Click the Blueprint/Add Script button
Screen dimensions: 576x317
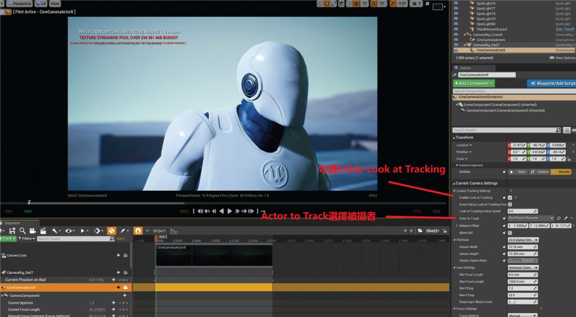pos(551,83)
